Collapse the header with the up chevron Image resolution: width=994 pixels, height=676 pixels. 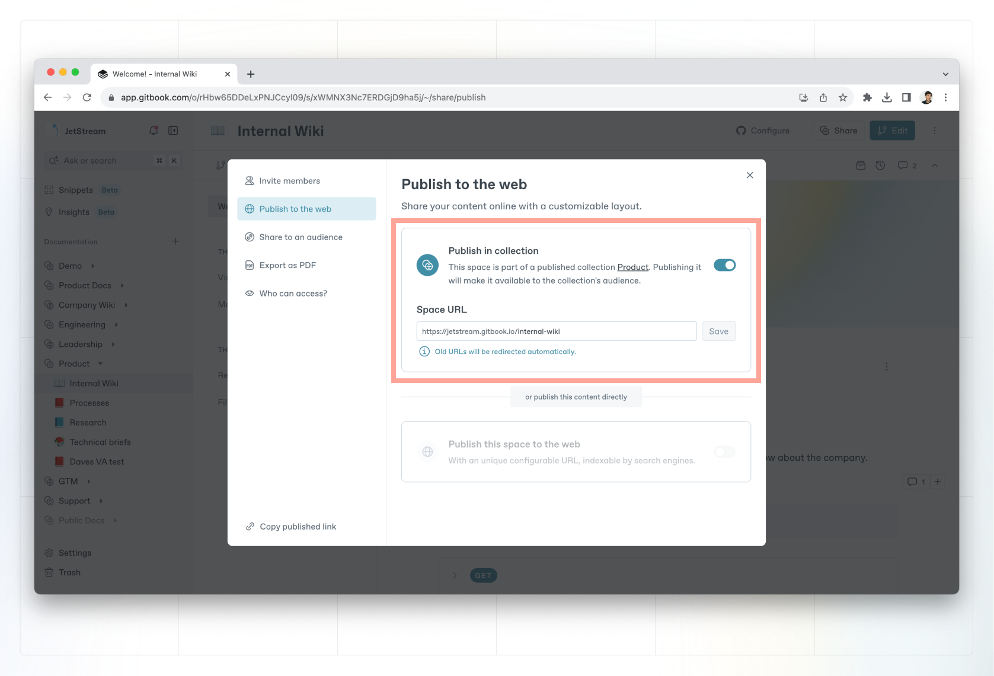pyautogui.click(x=935, y=165)
